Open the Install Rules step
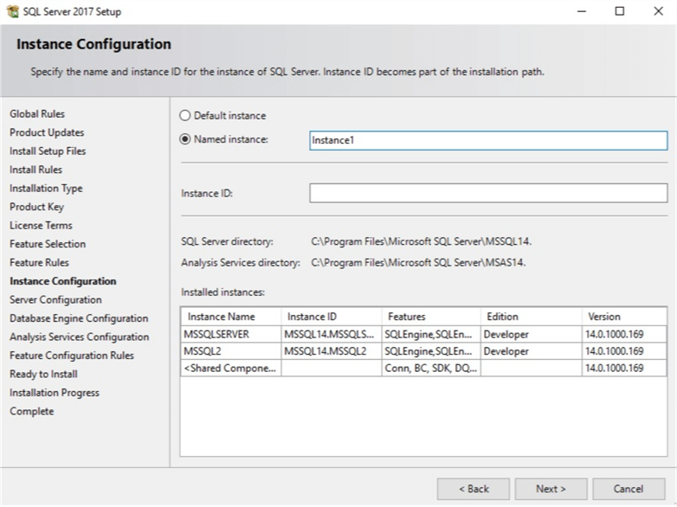Image resolution: width=677 pixels, height=507 pixels. click(35, 170)
